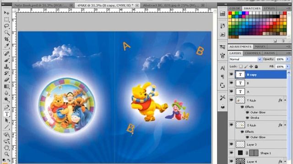Viewport: 293px width, 164px height.
Task: Select the Healing Brush tool
Action: pyautogui.click(x=6, y=54)
